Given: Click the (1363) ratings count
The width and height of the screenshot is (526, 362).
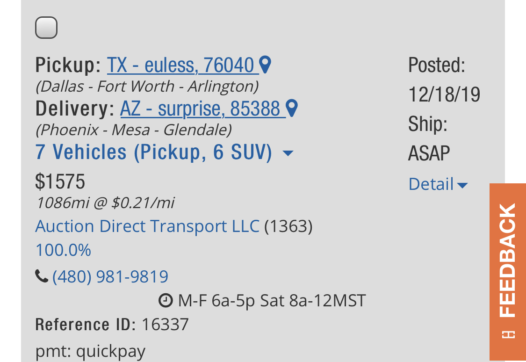Looking at the screenshot, I should point(288,226).
